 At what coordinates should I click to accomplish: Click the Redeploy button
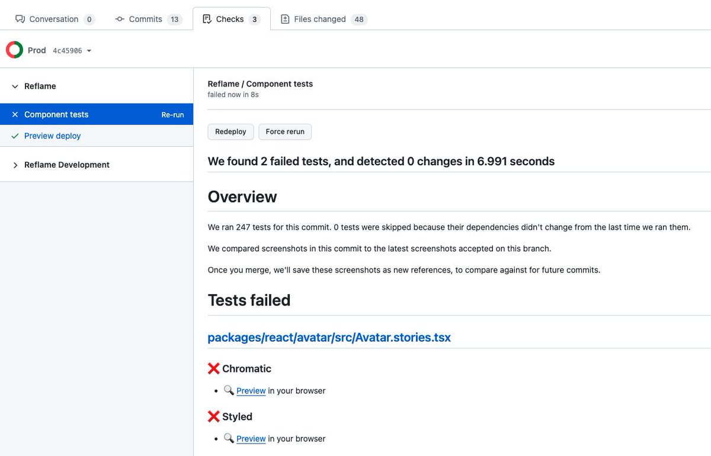tap(230, 131)
